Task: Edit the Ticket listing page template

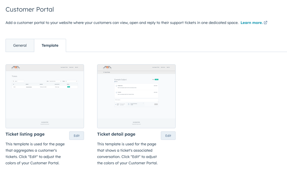Action: click(77, 136)
